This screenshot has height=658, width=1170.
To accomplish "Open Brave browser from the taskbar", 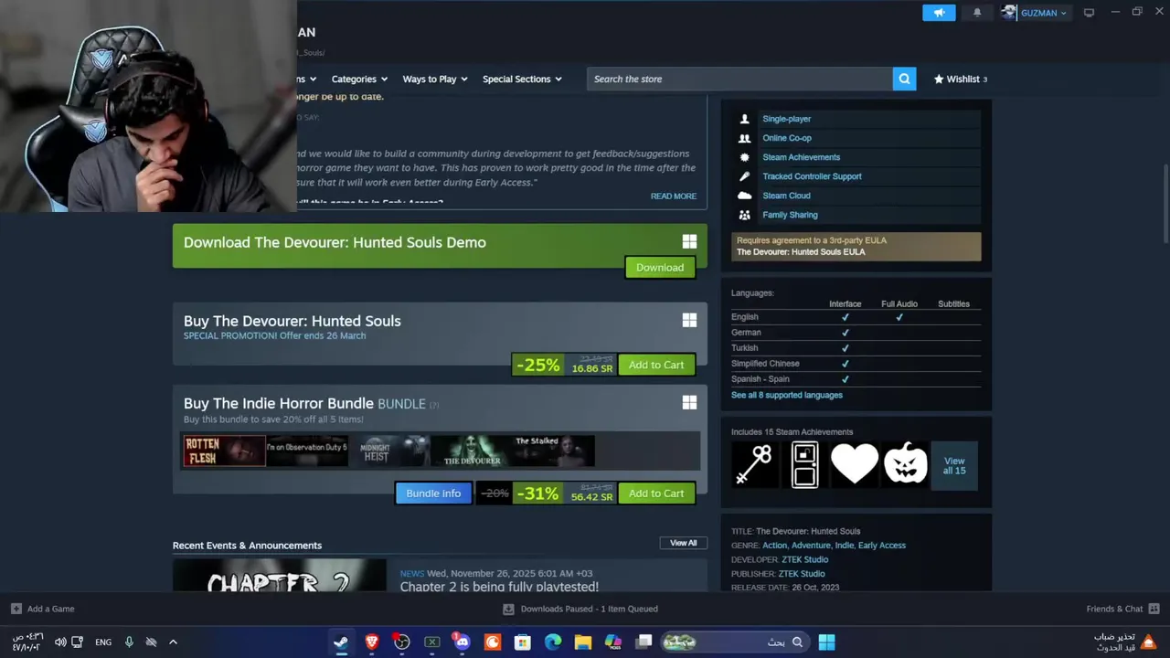I will tap(371, 642).
